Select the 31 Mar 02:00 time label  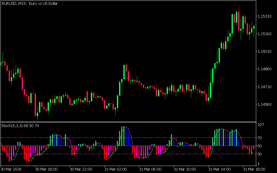click(x=116, y=169)
